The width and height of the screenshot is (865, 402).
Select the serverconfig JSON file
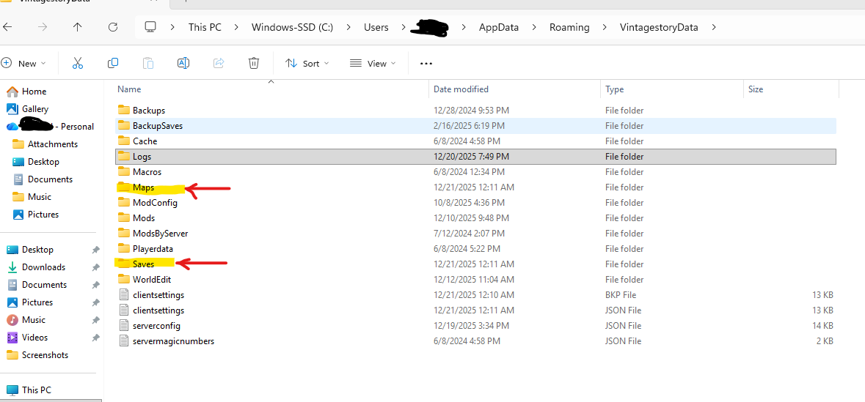point(156,325)
